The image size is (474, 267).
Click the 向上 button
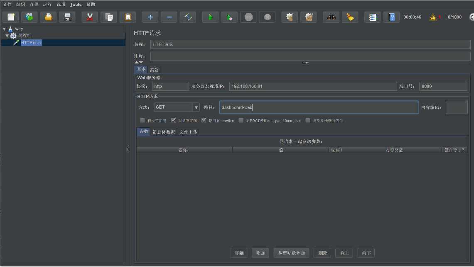tap(344, 253)
